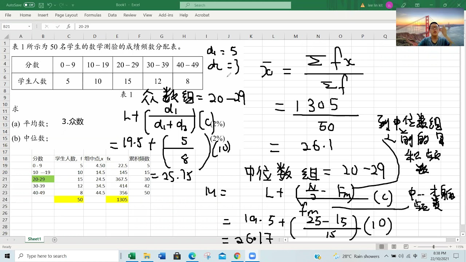Open the Undo history dropdown arrow
Viewport: 466px width, 262px height.
55,5
